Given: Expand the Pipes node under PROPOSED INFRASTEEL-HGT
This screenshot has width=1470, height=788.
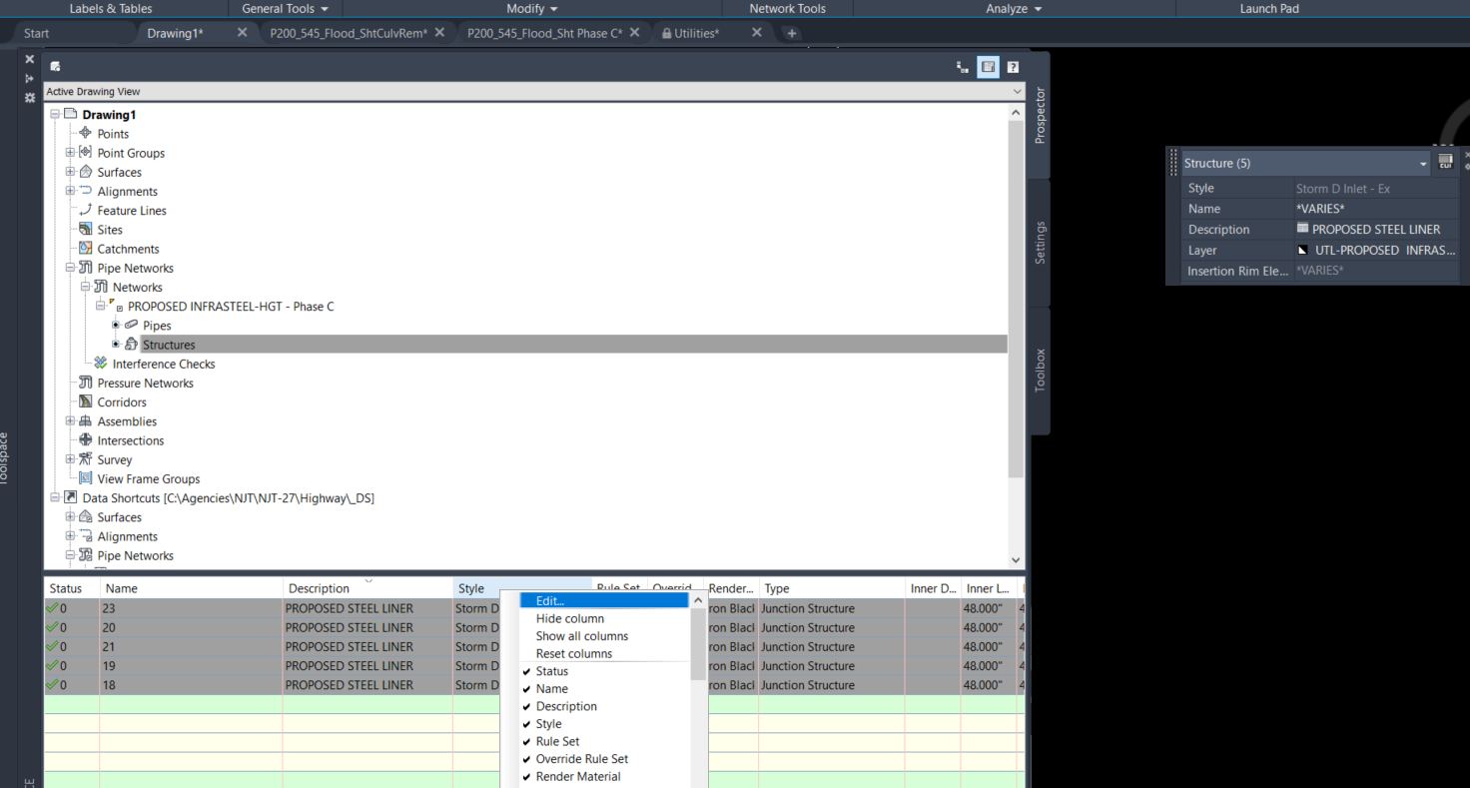Looking at the screenshot, I should [115, 325].
